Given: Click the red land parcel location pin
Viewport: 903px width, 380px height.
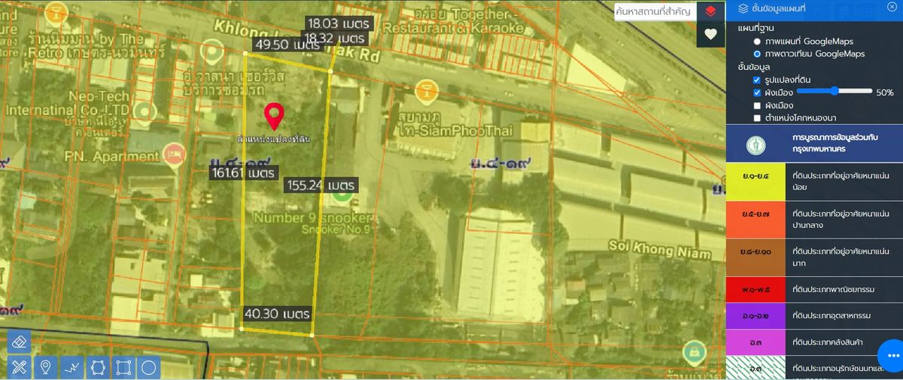Looking at the screenshot, I should pos(275,116).
